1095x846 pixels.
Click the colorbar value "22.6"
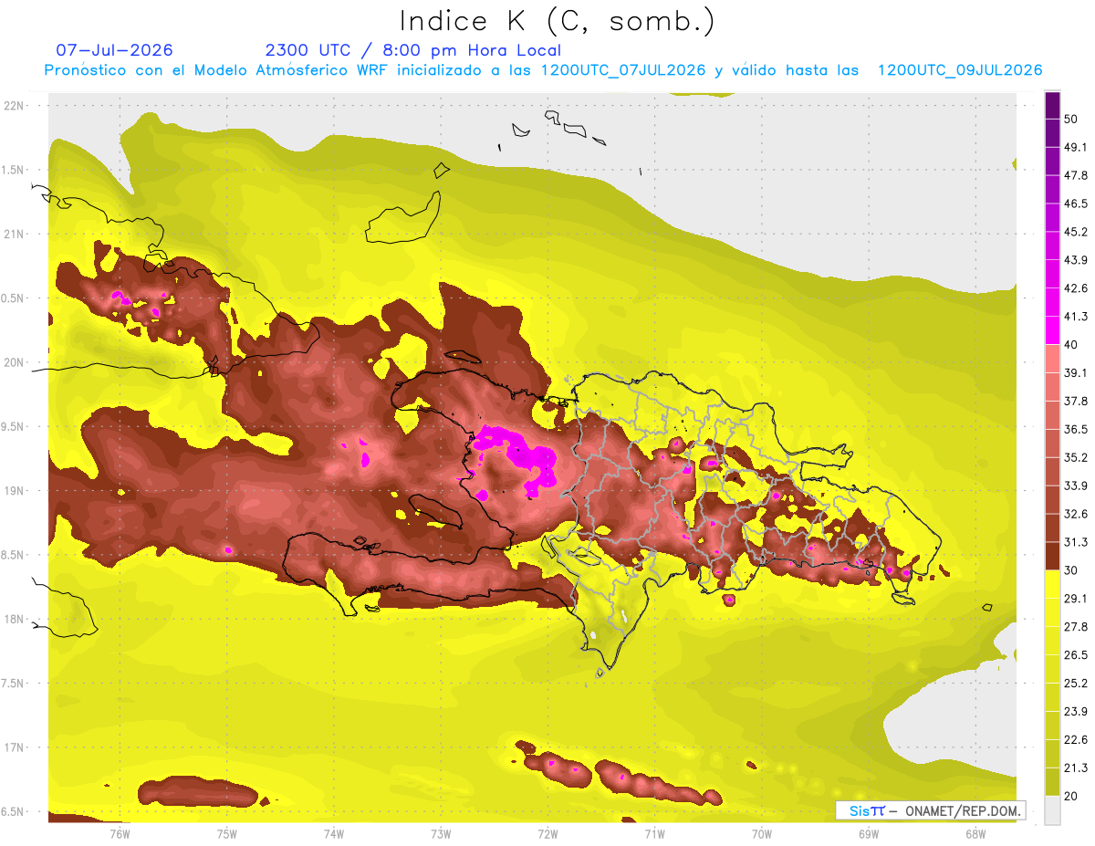click(x=1076, y=739)
